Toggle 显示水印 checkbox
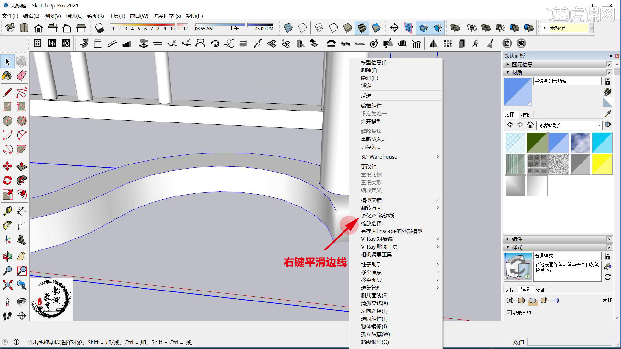 [509, 312]
